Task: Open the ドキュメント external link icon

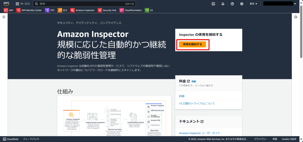Action: point(202,122)
